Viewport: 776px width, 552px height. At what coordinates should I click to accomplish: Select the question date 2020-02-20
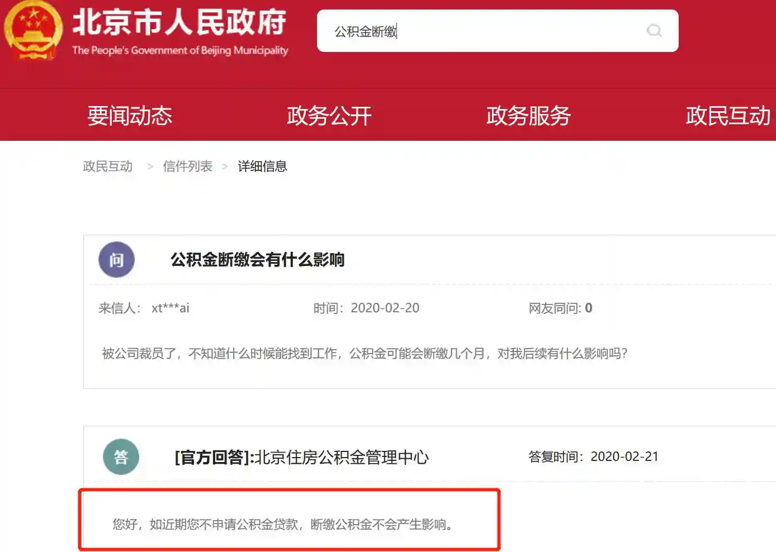(x=385, y=308)
